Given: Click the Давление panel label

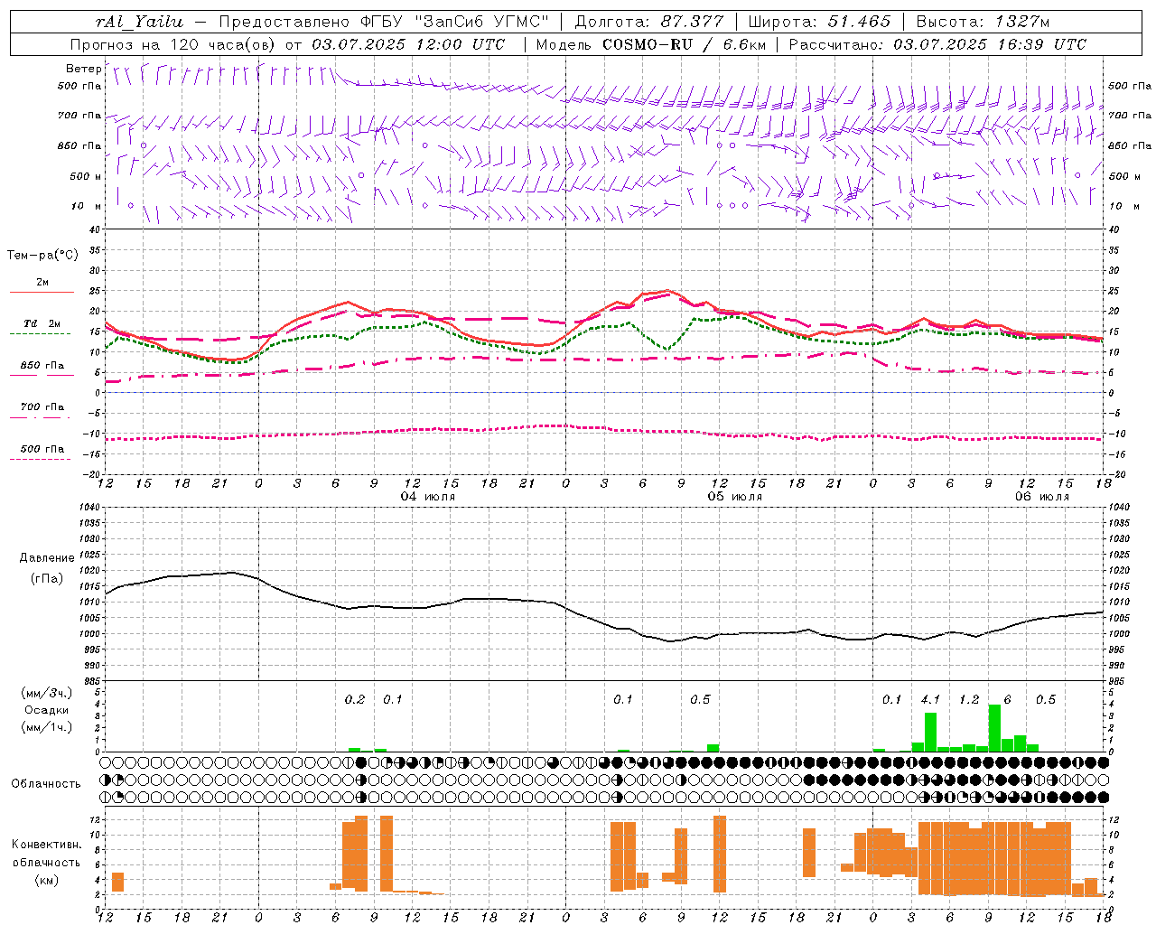Looking at the screenshot, I should (x=47, y=557).
